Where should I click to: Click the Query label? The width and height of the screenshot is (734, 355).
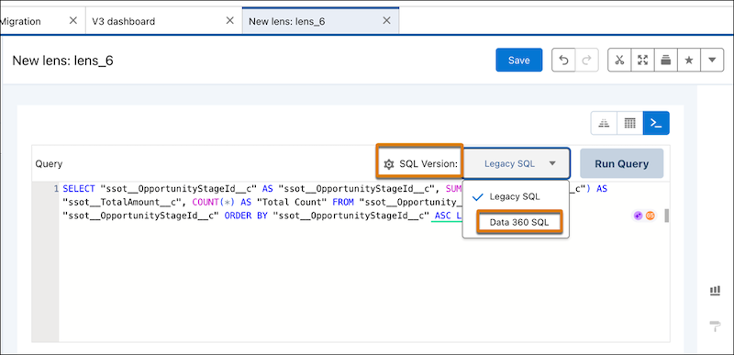click(49, 164)
